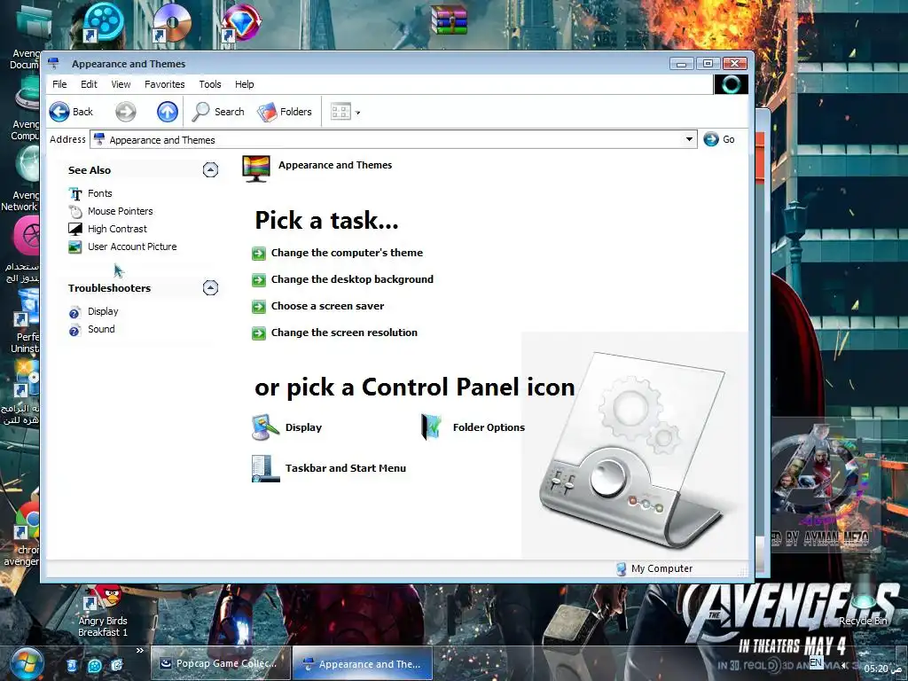Open the disc desktop shortcut
908x681 pixels.
[171, 22]
